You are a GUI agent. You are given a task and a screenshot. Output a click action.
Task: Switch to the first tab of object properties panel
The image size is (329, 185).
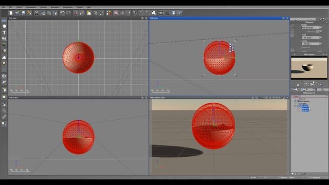point(297,19)
